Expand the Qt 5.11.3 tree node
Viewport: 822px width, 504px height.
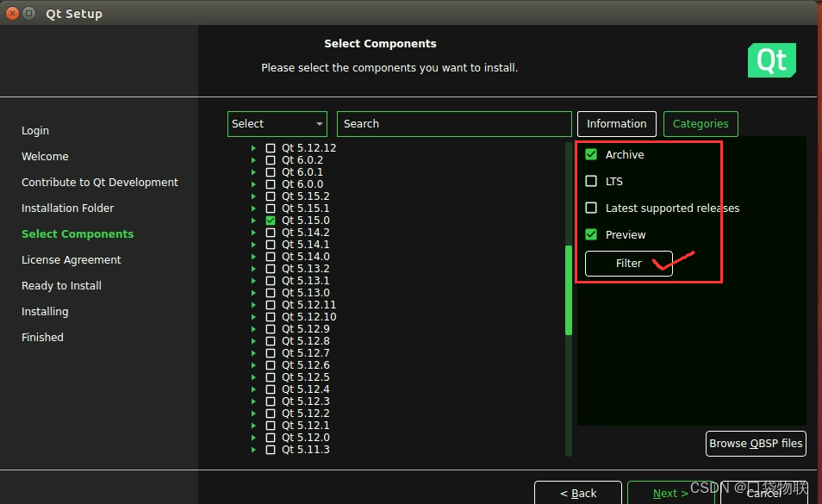point(253,450)
